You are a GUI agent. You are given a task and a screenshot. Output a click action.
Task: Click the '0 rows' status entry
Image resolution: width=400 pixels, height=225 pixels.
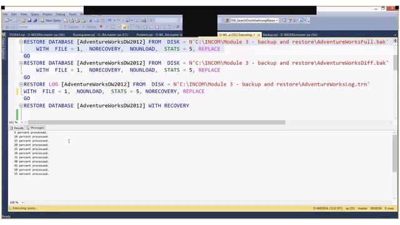coord(389,208)
